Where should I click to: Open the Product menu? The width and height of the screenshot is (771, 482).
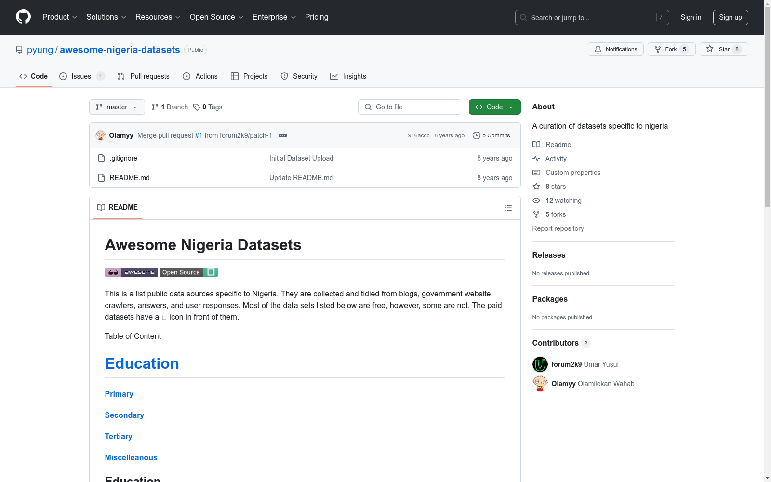coord(60,17)
